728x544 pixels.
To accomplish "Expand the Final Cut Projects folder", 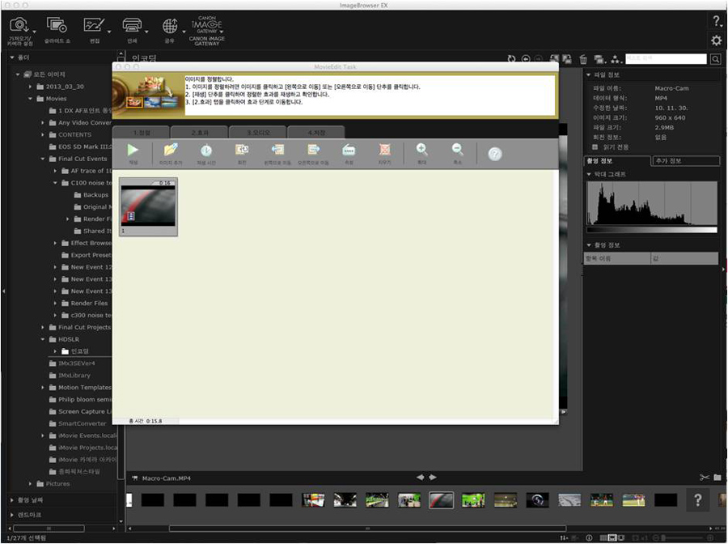I will (x=43, y=327).
